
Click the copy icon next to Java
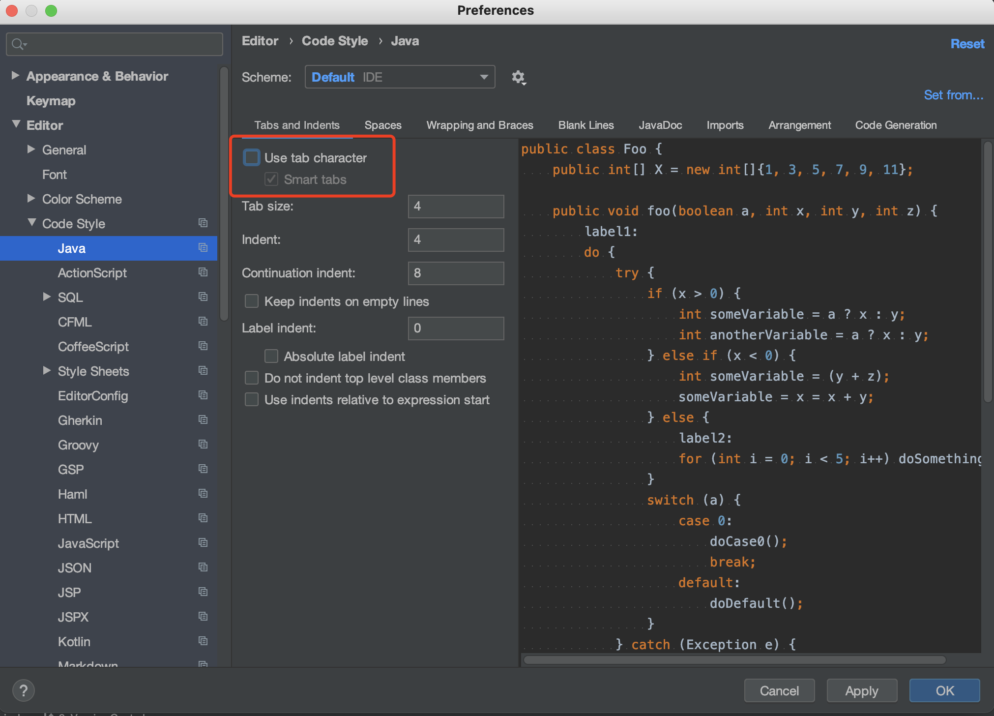click(x=203, y=248)
